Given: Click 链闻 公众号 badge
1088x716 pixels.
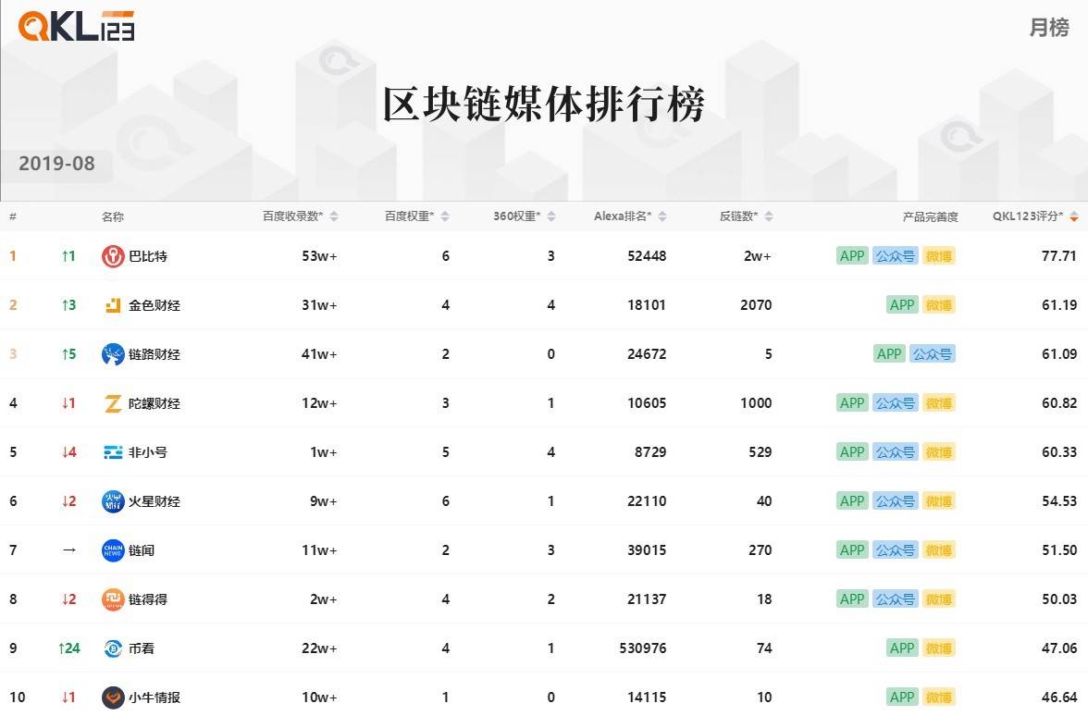Looking at the screenshot, I should coord(896,550).
